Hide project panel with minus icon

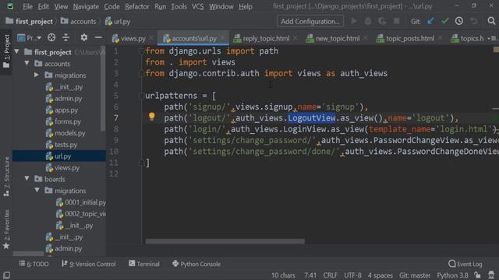coord(98,38)
